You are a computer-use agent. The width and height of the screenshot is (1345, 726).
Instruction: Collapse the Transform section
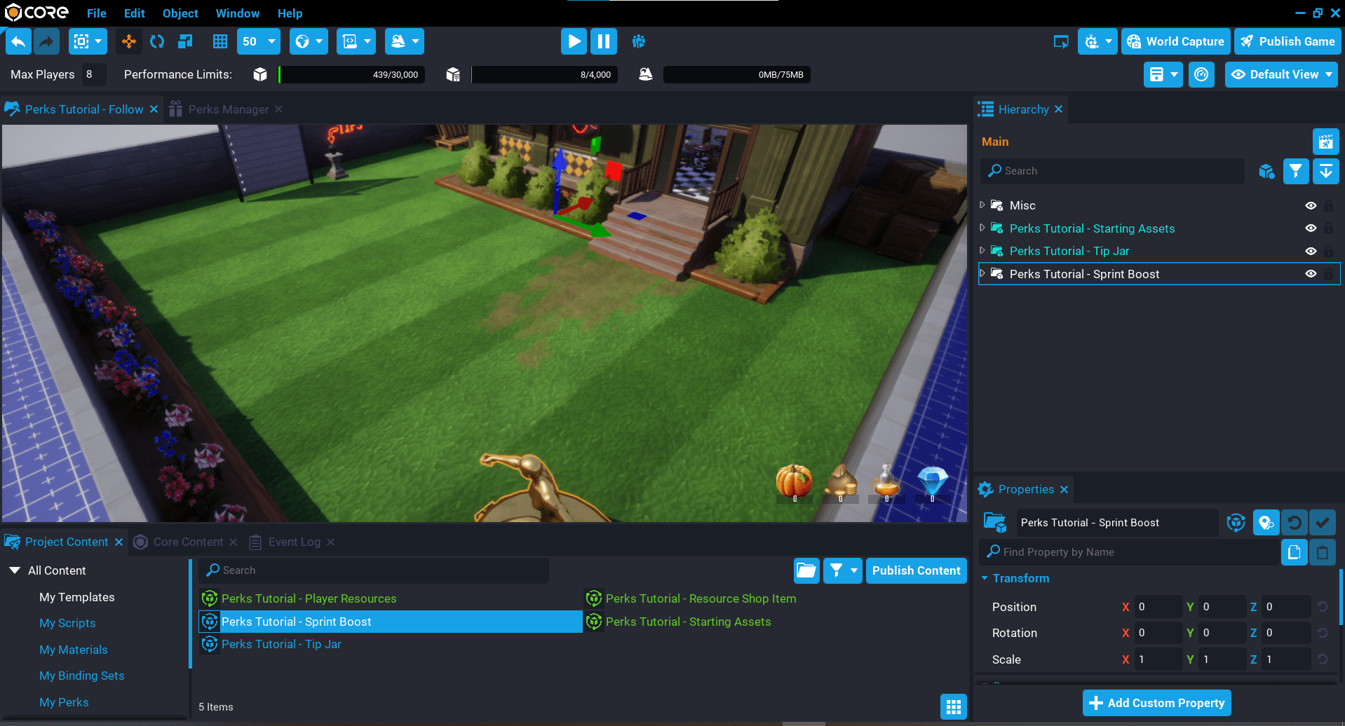click(985, 578)
